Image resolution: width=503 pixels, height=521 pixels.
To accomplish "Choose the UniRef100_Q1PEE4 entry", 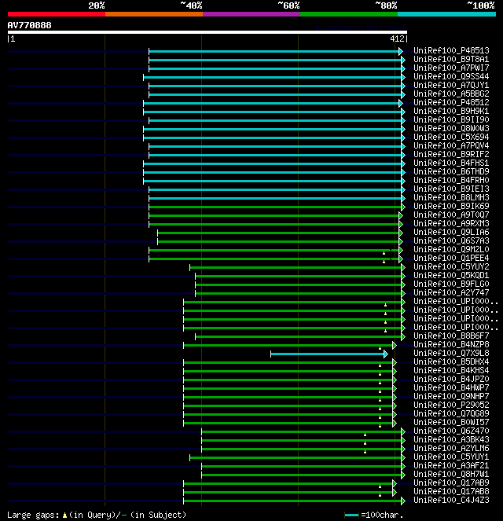I will click(451, 258).
